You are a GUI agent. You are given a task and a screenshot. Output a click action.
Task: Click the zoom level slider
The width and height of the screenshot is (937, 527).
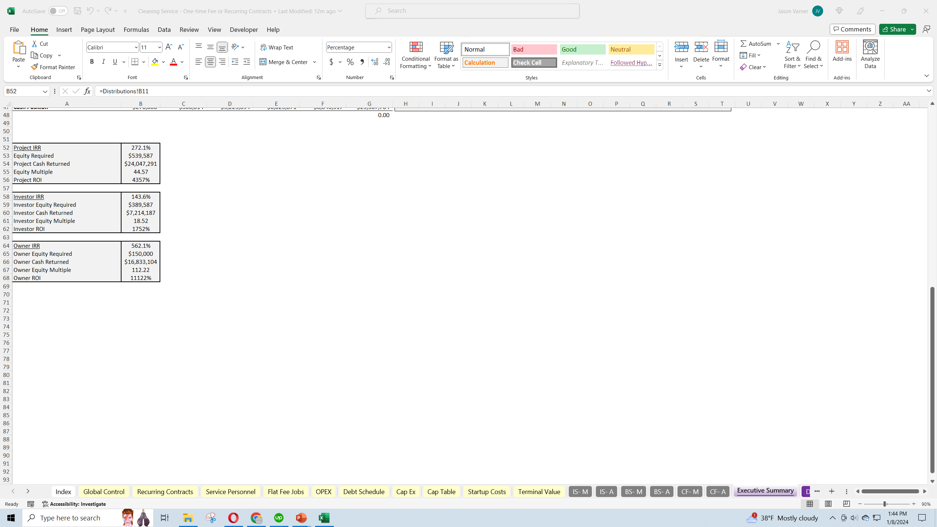tap(885, 504)
